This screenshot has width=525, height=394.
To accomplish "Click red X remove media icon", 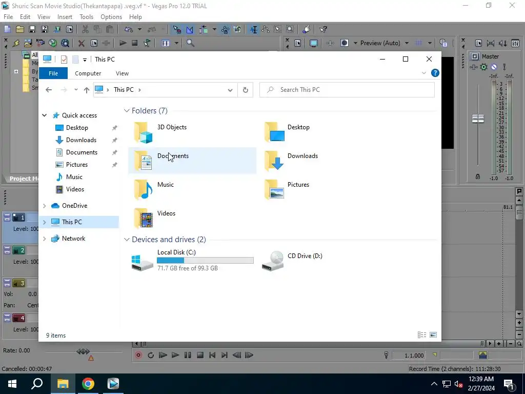I will click(x=81, y=43).
